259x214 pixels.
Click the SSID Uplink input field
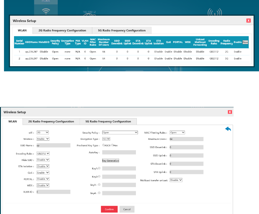[186, 156]
